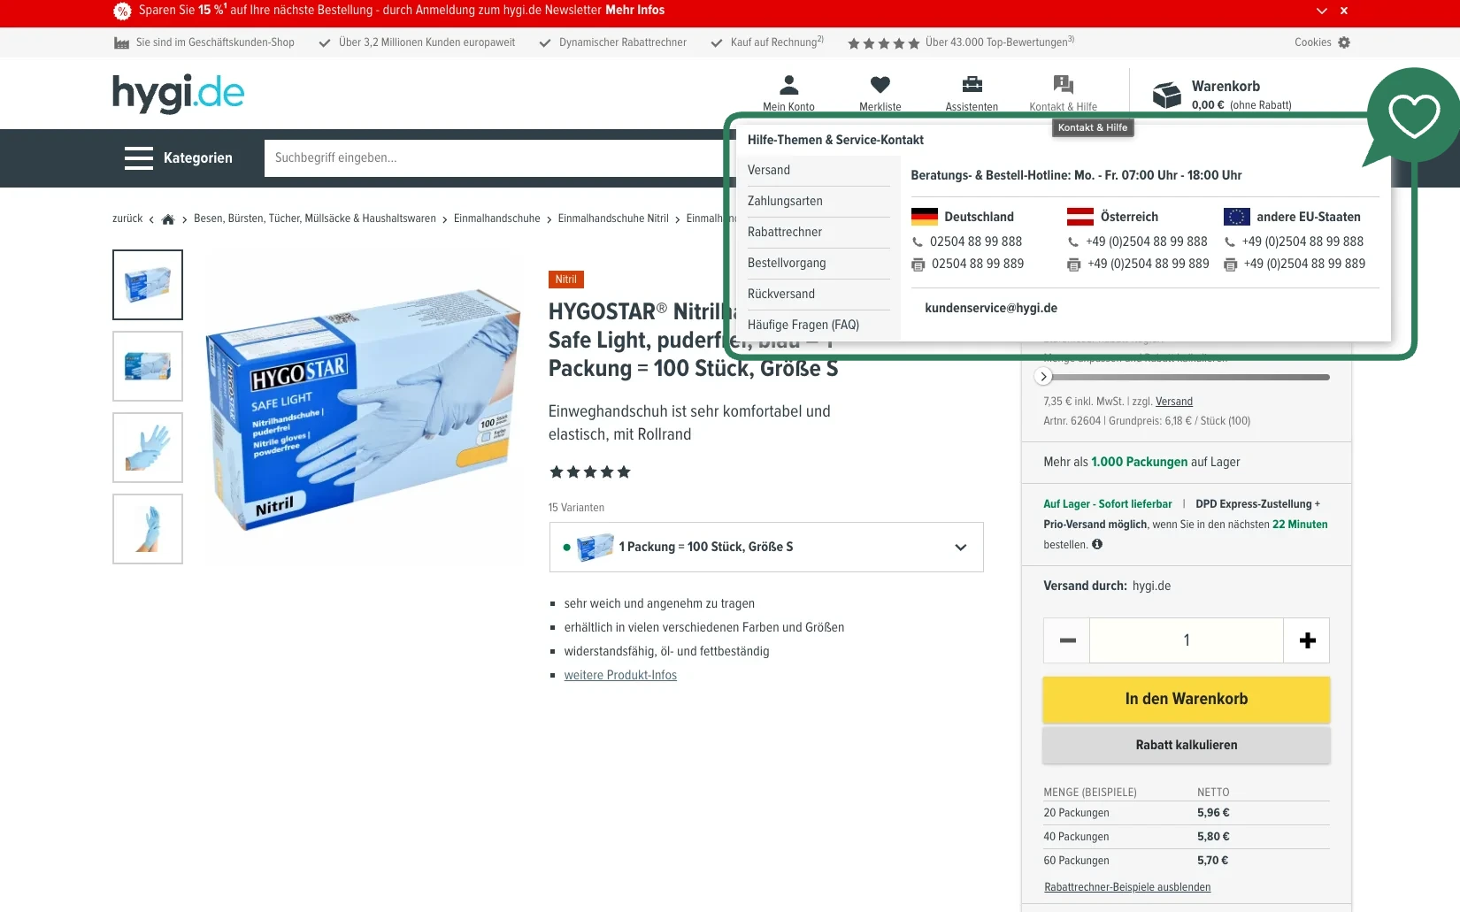Open the Kategorien hamburger menu

coord(139,158)
